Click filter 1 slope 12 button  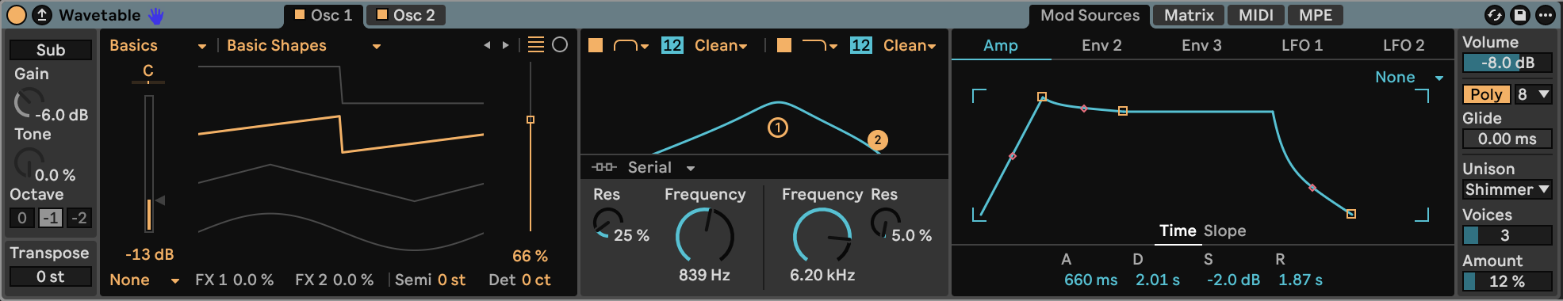pos(672,45)
